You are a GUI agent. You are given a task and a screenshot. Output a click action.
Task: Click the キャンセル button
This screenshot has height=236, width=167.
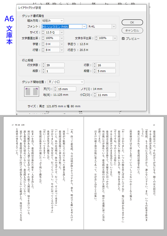132,31
